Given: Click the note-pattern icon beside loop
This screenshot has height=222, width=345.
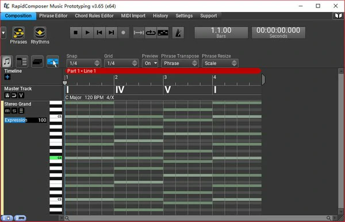Looking at the screenshot, I should click(163, 33).
